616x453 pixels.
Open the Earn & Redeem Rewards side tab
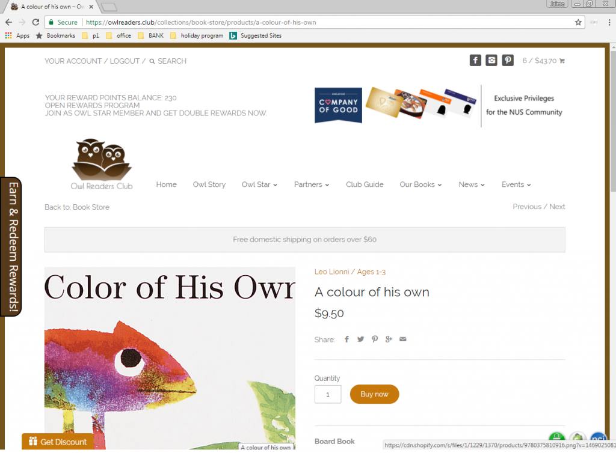pos(11,246)
